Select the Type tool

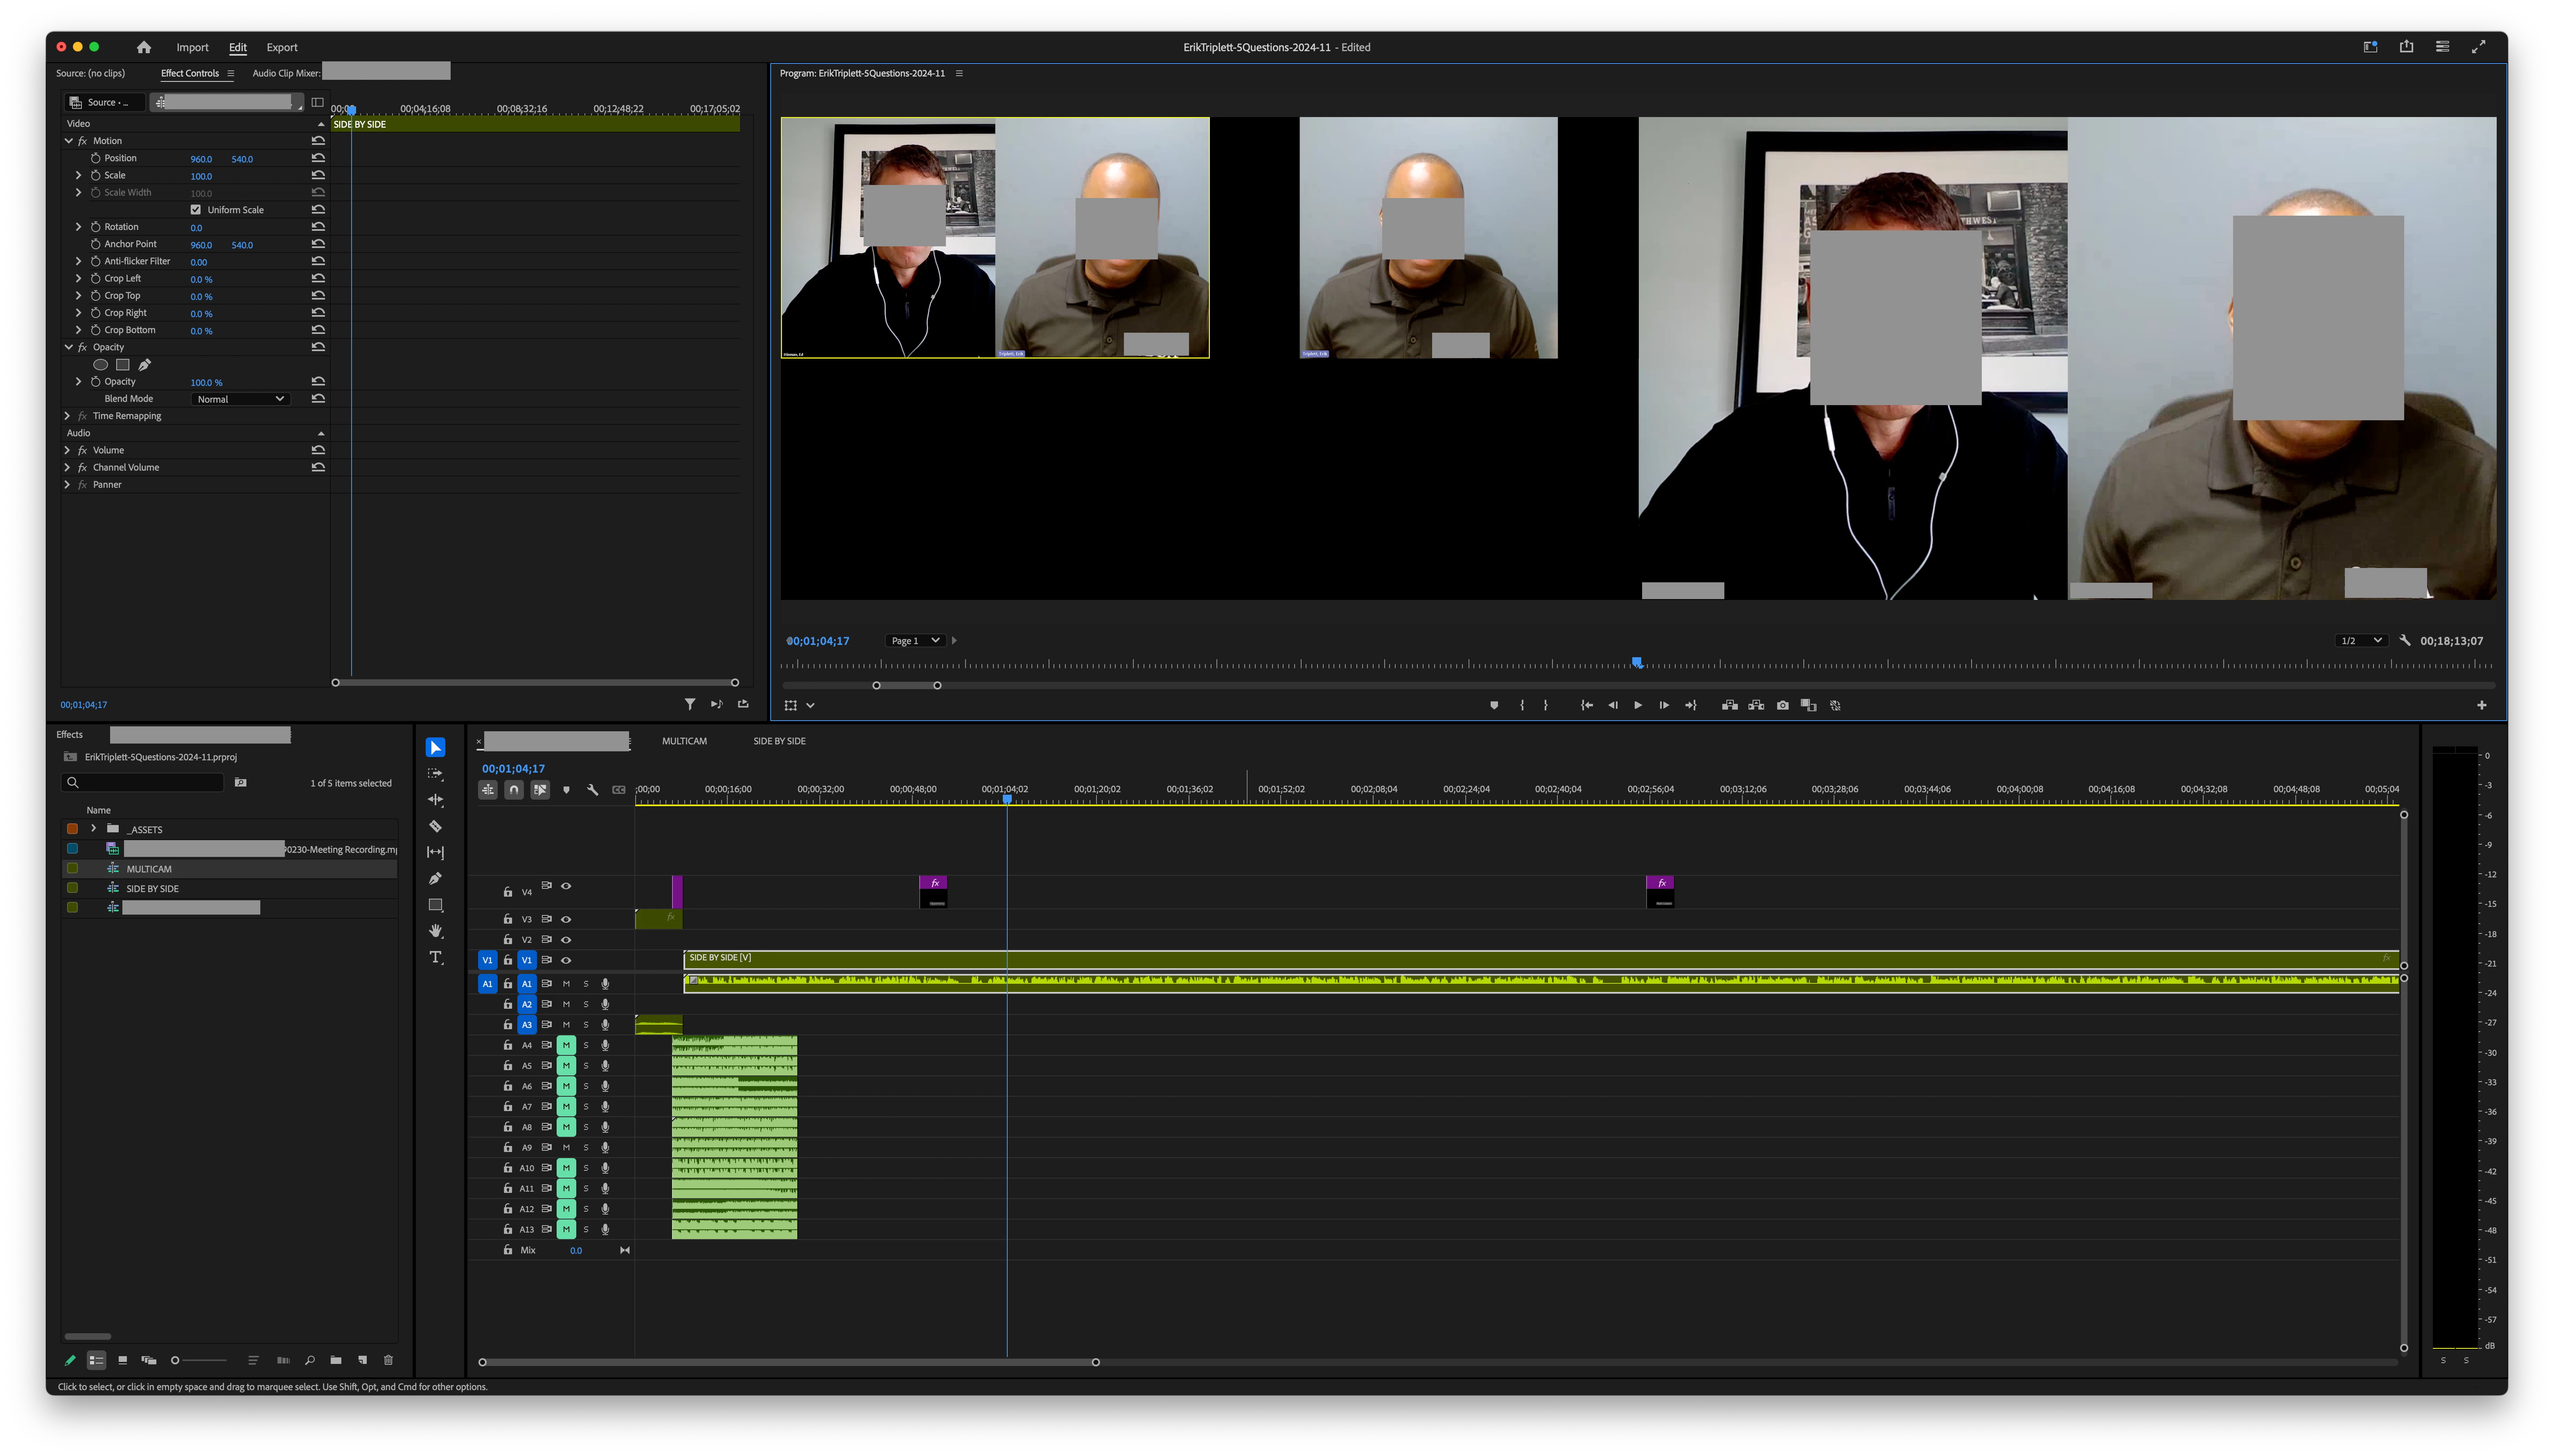click(435, 957)
